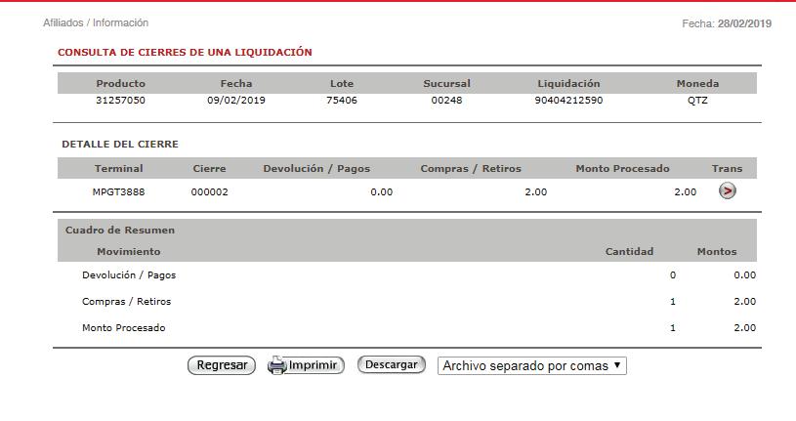796x421 pixels.
Task: Click the Lote value 75406
Action: click(x=342, y=100)
